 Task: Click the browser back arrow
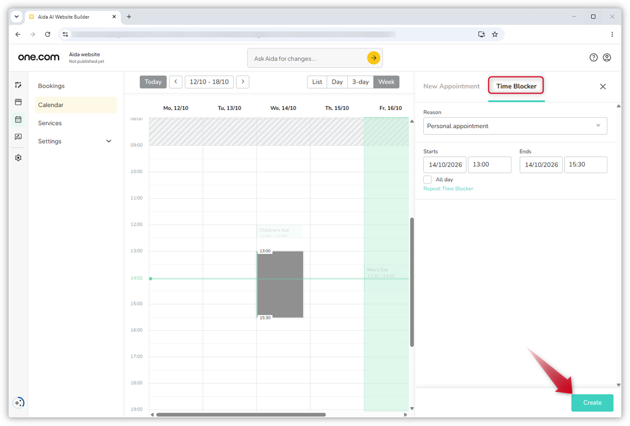click(x=18, y=35)
